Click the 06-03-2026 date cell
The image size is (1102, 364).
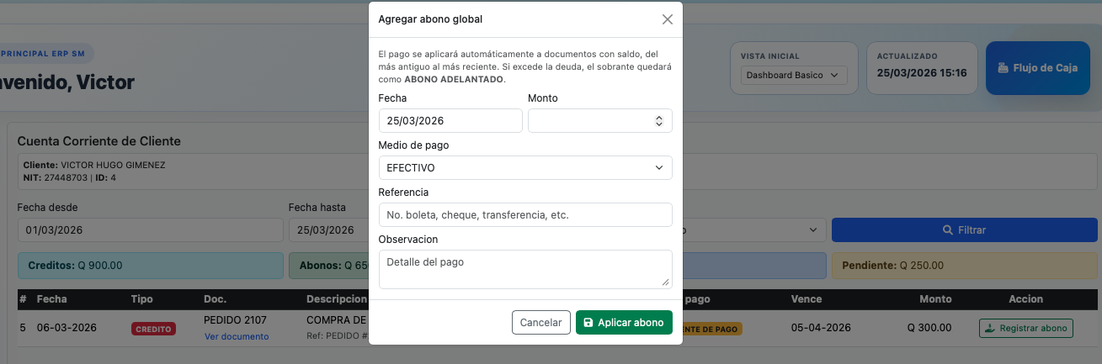point(67,328)
